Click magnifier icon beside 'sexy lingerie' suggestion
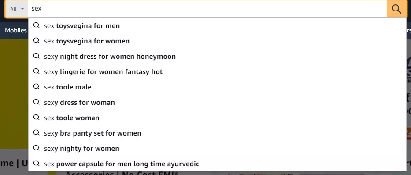 [x=37, y=71]
